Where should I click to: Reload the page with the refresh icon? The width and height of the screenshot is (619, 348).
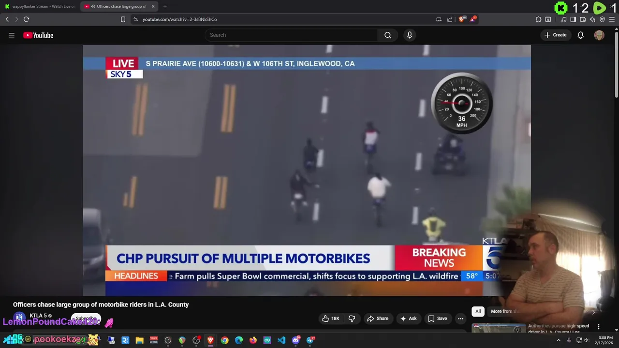(26, 19)
